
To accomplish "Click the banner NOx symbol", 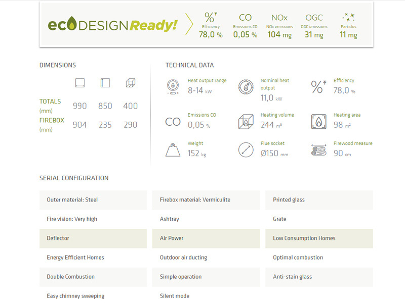I will coord(279,18).
